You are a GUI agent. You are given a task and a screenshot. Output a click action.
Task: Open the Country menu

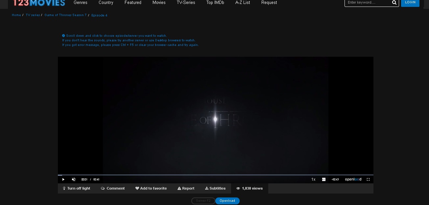pyautogui.click(x=106, y=3)
